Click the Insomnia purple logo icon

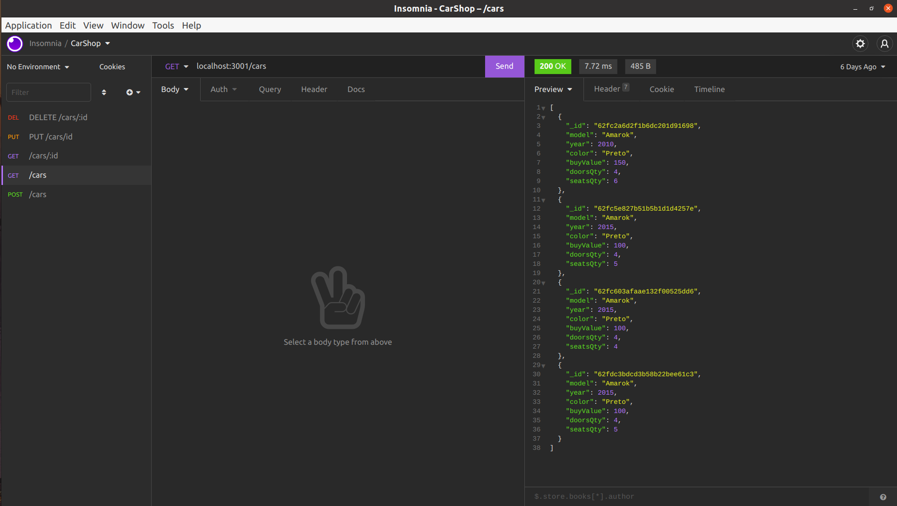(15, 44)
